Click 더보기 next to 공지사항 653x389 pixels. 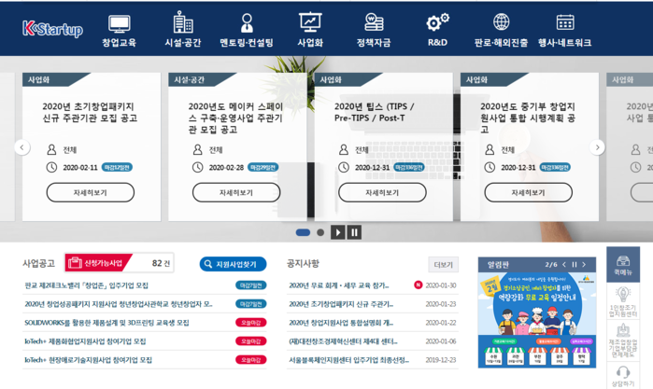pos(443,264)
